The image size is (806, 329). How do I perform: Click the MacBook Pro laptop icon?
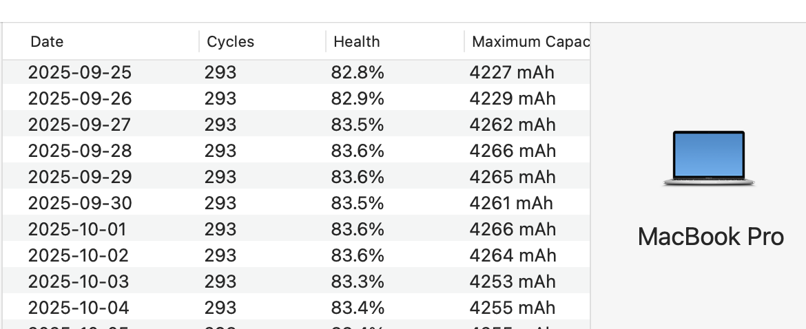pos(709,158)
